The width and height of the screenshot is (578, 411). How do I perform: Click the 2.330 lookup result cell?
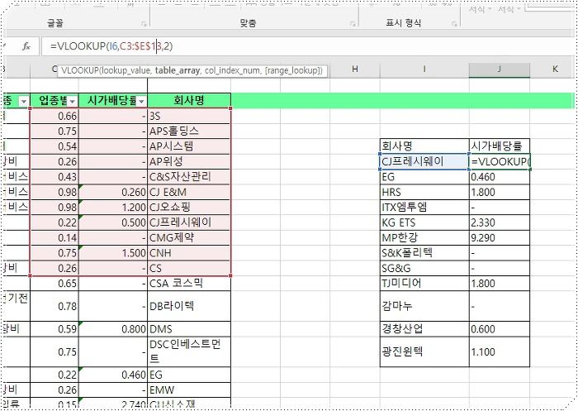(499, 222)
